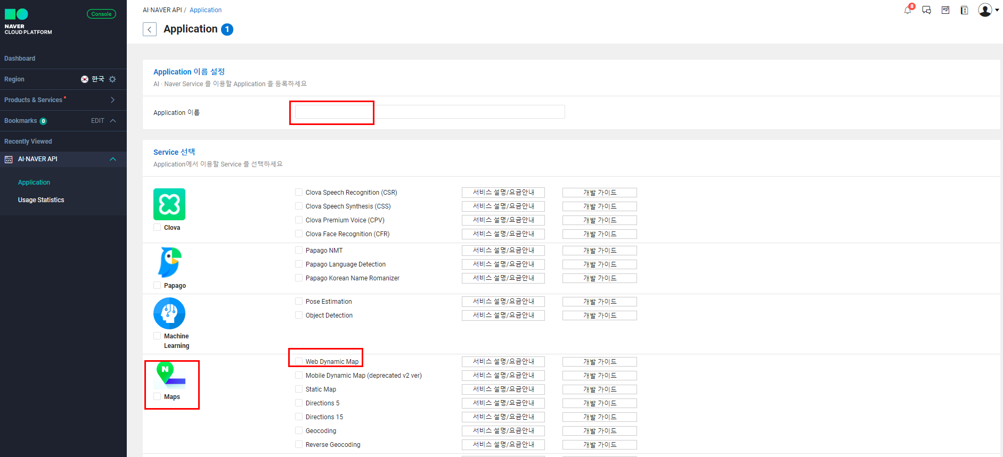
Task: Open 서비스 설명/요금안내 for Web Dynamic Map
Action: pyautogui.click(x=503, y=362)
